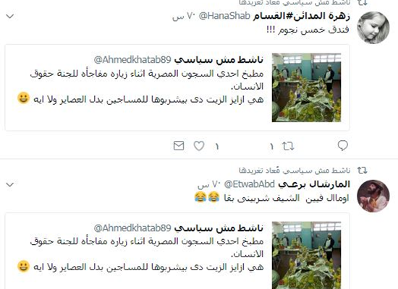Expand tweet options chevron for EtwabAbd tweet

coord(10,184)
